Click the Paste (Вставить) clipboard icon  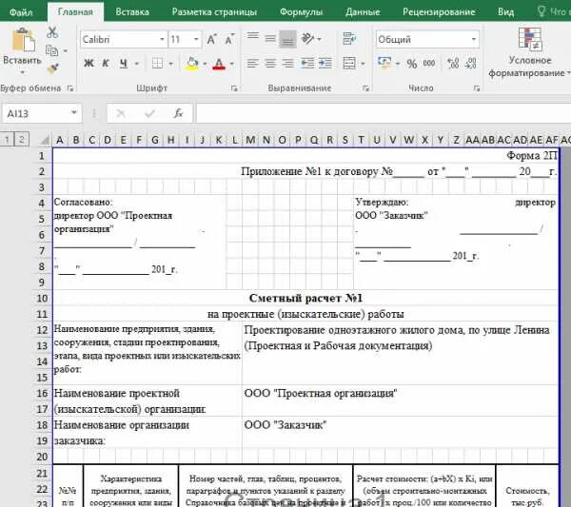click(23, 39)
